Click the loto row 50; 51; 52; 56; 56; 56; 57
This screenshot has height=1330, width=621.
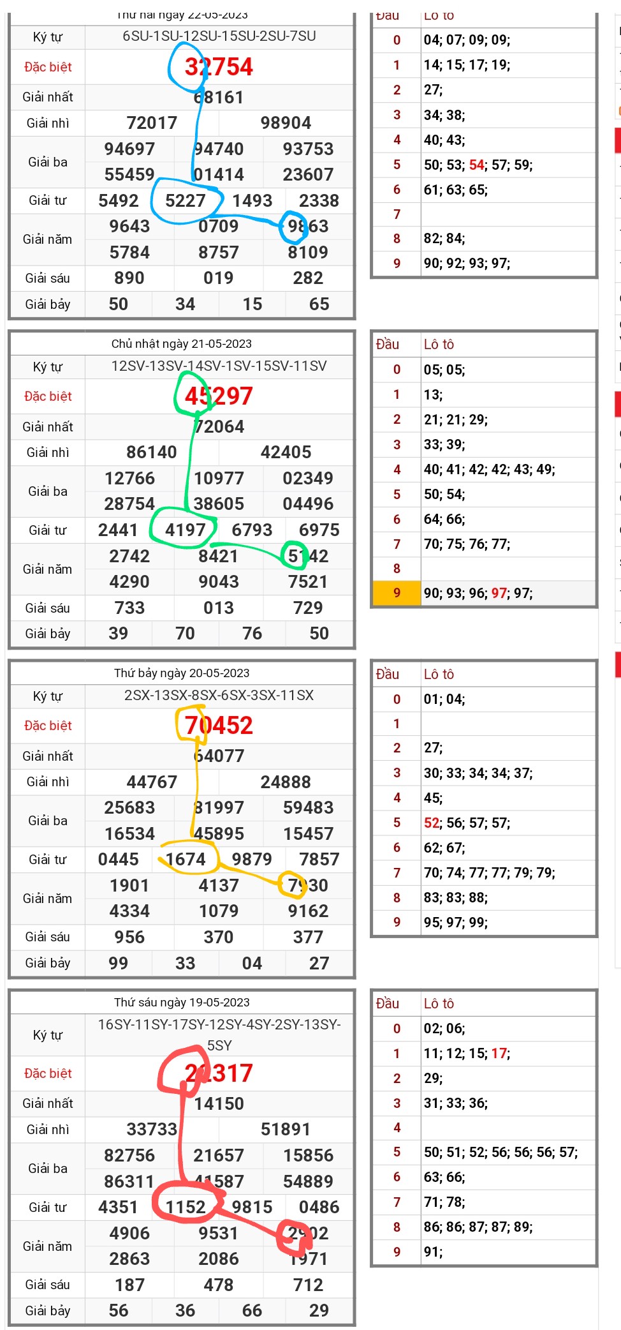click(500, 1153)
